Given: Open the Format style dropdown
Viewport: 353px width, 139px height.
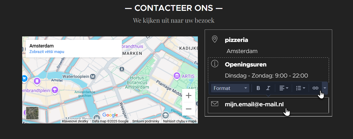Looking at the screenshot, I should point(230,88).
